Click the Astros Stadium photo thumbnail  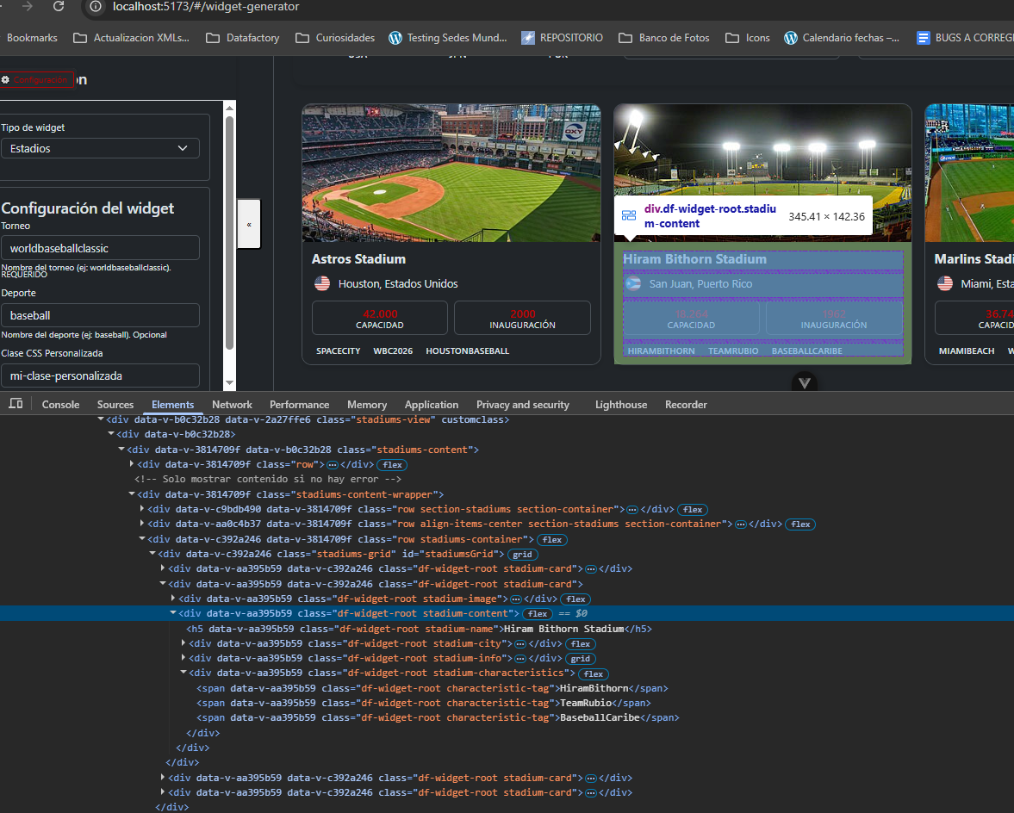451,173
